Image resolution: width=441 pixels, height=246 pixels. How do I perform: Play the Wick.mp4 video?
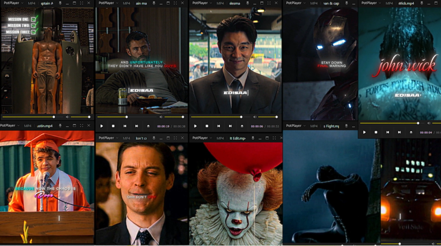pos(364,132)
